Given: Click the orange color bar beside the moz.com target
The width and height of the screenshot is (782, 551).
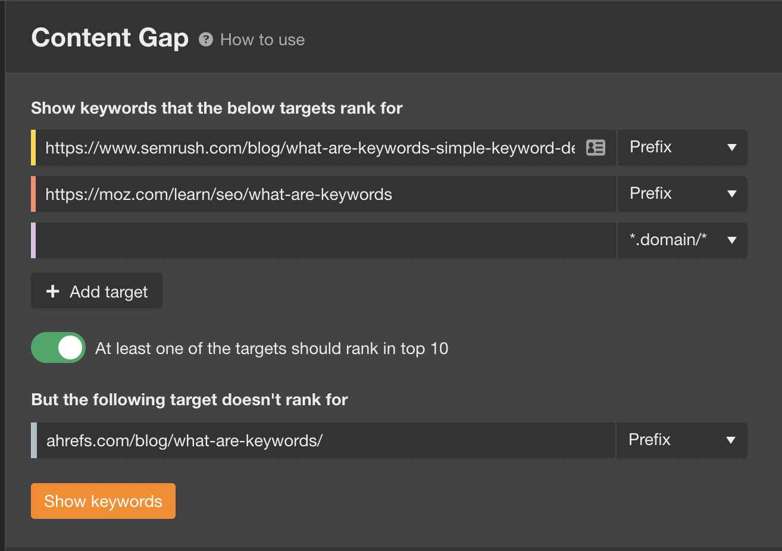Looking at the screenshot, I should click(x=34, y=194).
